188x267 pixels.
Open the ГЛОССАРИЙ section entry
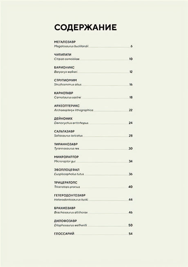click(x=64, y=234)
